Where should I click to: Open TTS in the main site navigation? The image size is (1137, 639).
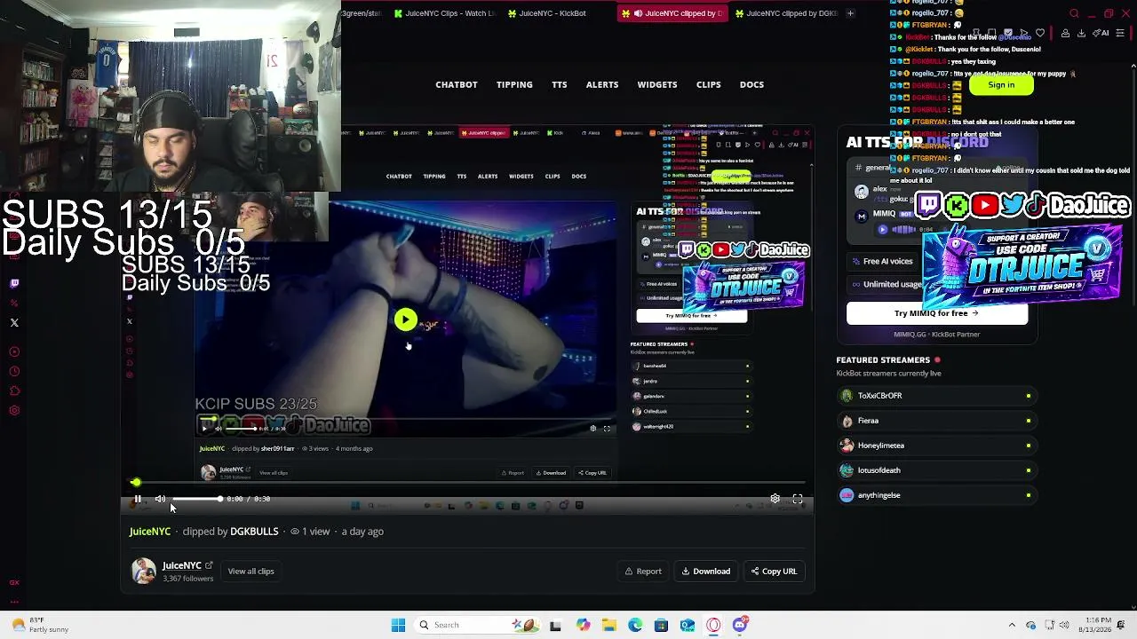(x=560, y=84)
